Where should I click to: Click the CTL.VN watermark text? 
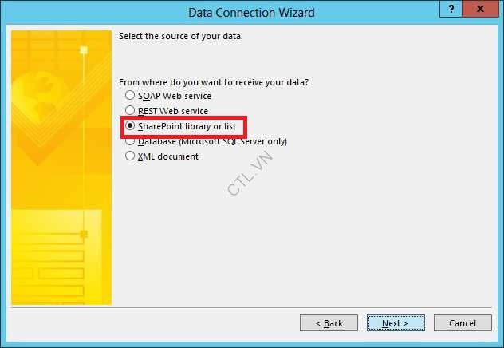tap(250, 173)
